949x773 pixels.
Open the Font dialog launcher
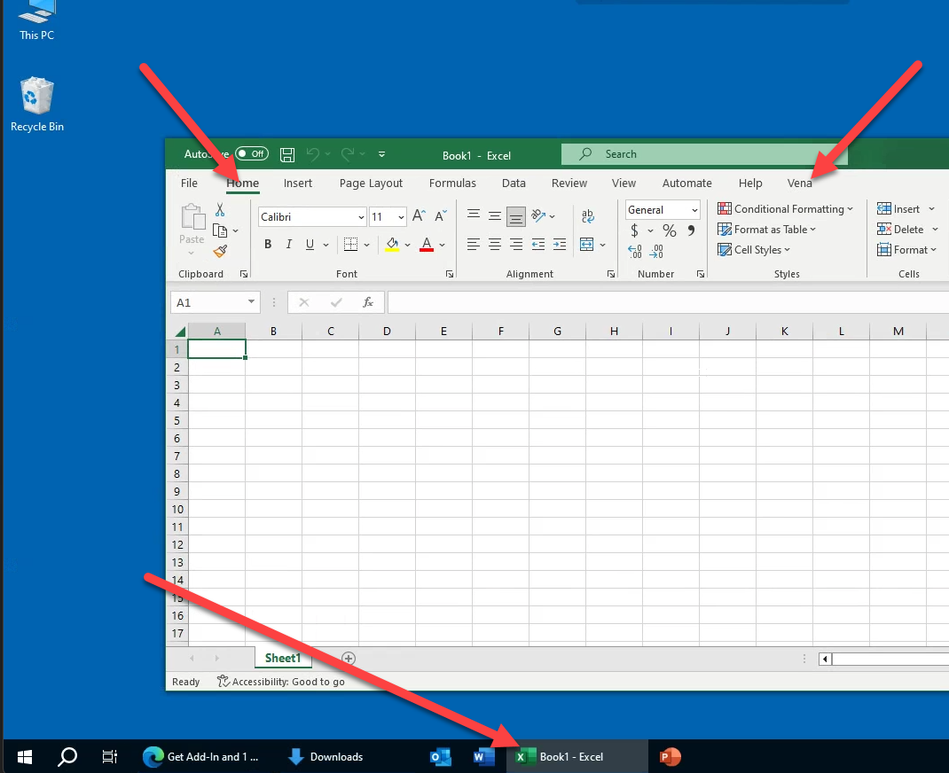click(450, 274)
